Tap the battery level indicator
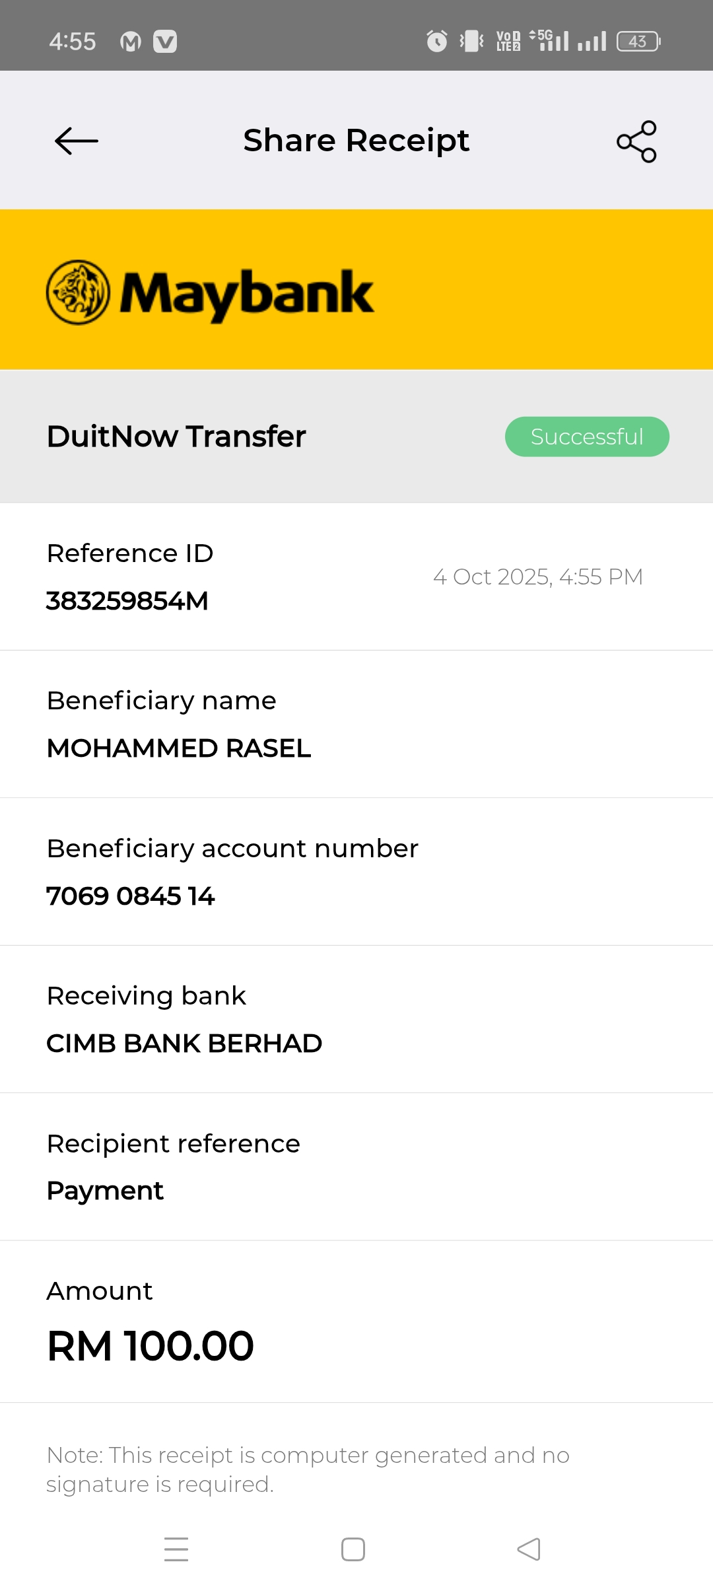This screenshot has width=713, height=1593. [x=638, y=41]
